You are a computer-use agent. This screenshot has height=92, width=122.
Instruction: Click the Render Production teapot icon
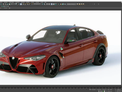(x=65, y=4)
